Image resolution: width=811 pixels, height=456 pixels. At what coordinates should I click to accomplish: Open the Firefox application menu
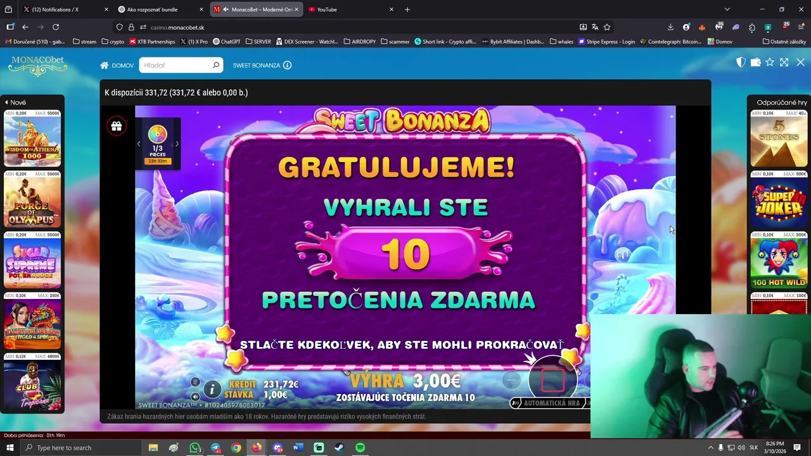(801, 27)
